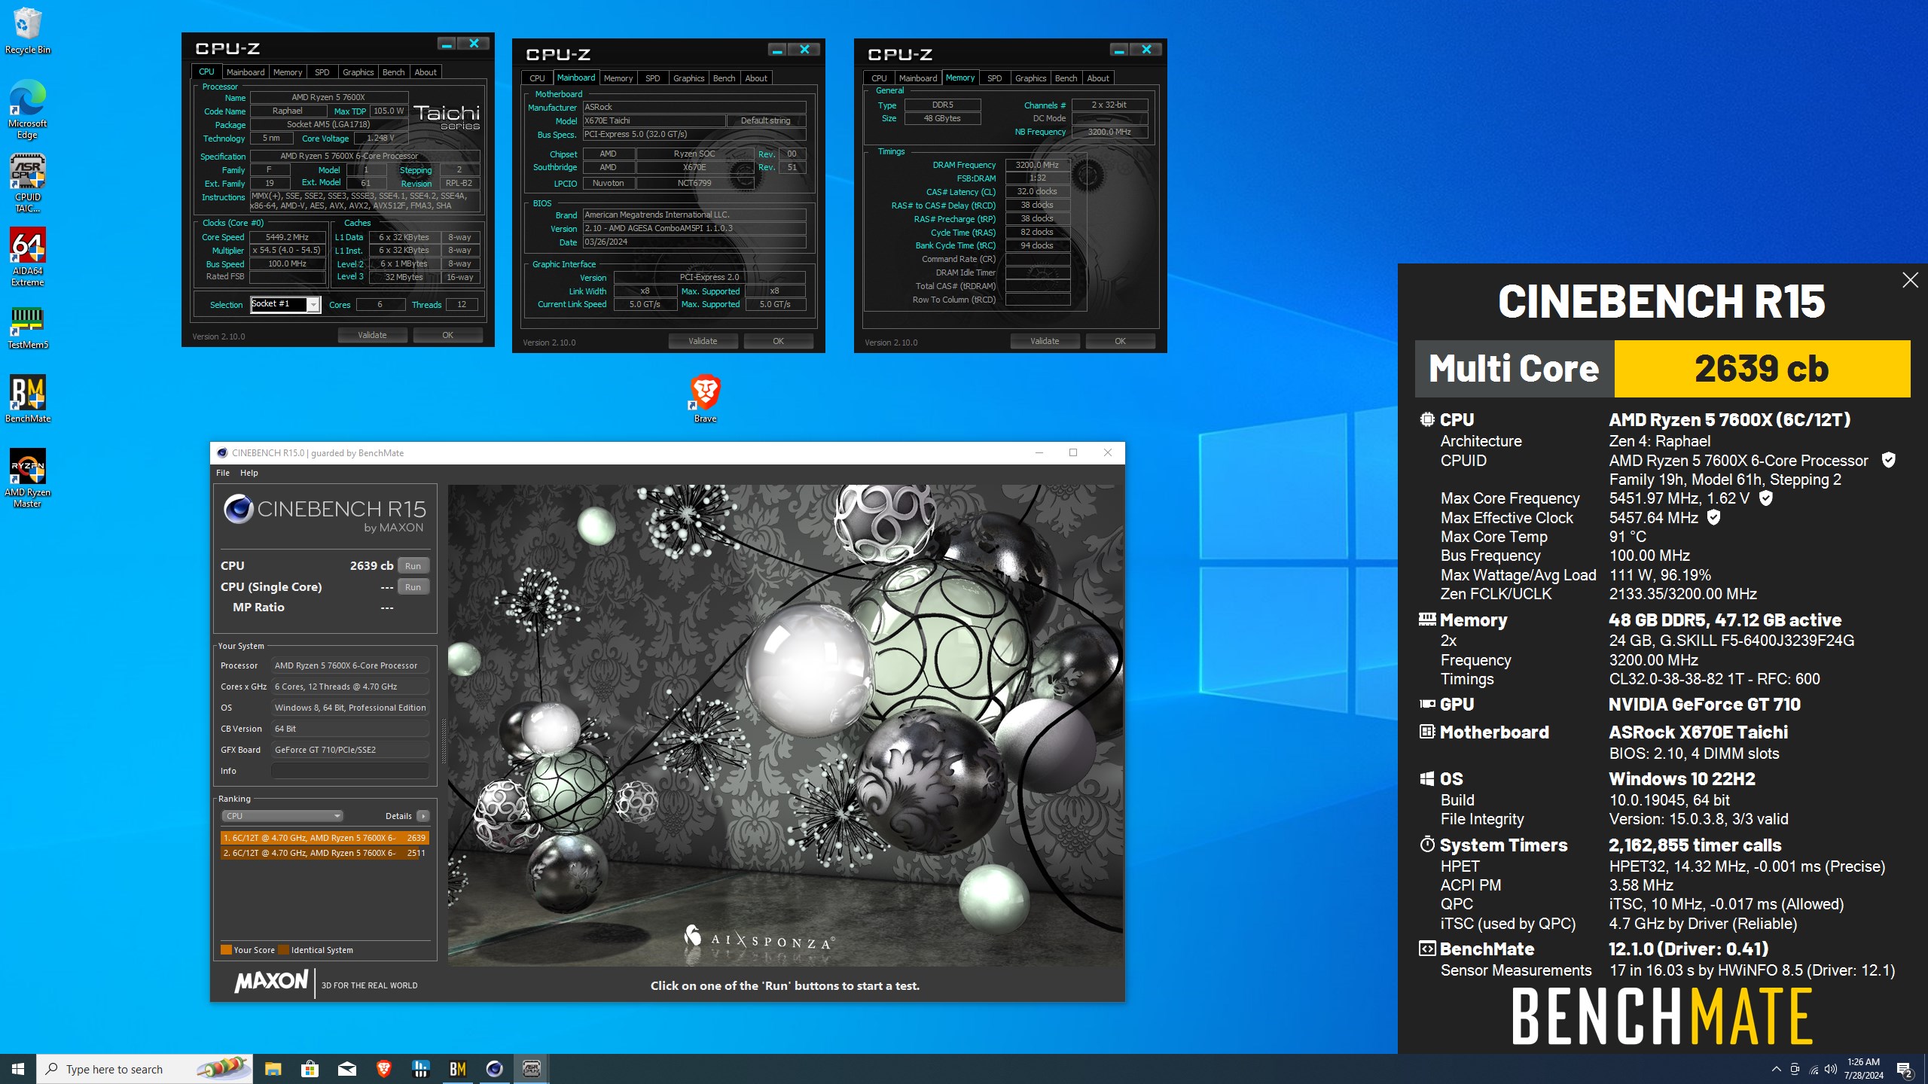Click the verified shield next to Max Core Frequency
Image resolution: width=1928 pixels, height=1084 pixels.
[x=1765, y=498]
